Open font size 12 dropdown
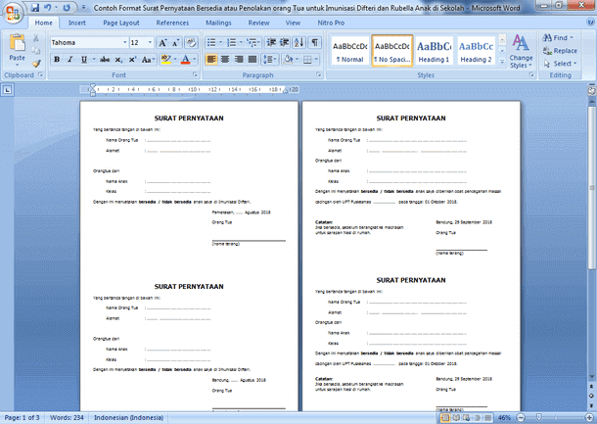The width and height of the screenshot is (597, 424). tap(150, 42)
